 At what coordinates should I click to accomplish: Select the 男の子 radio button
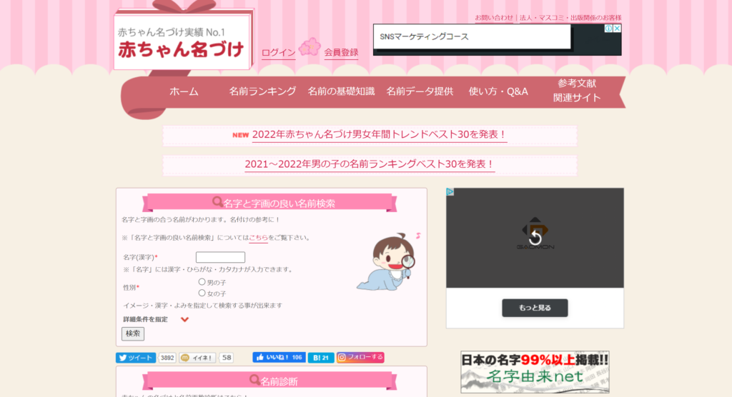click(x=202, y=282)
